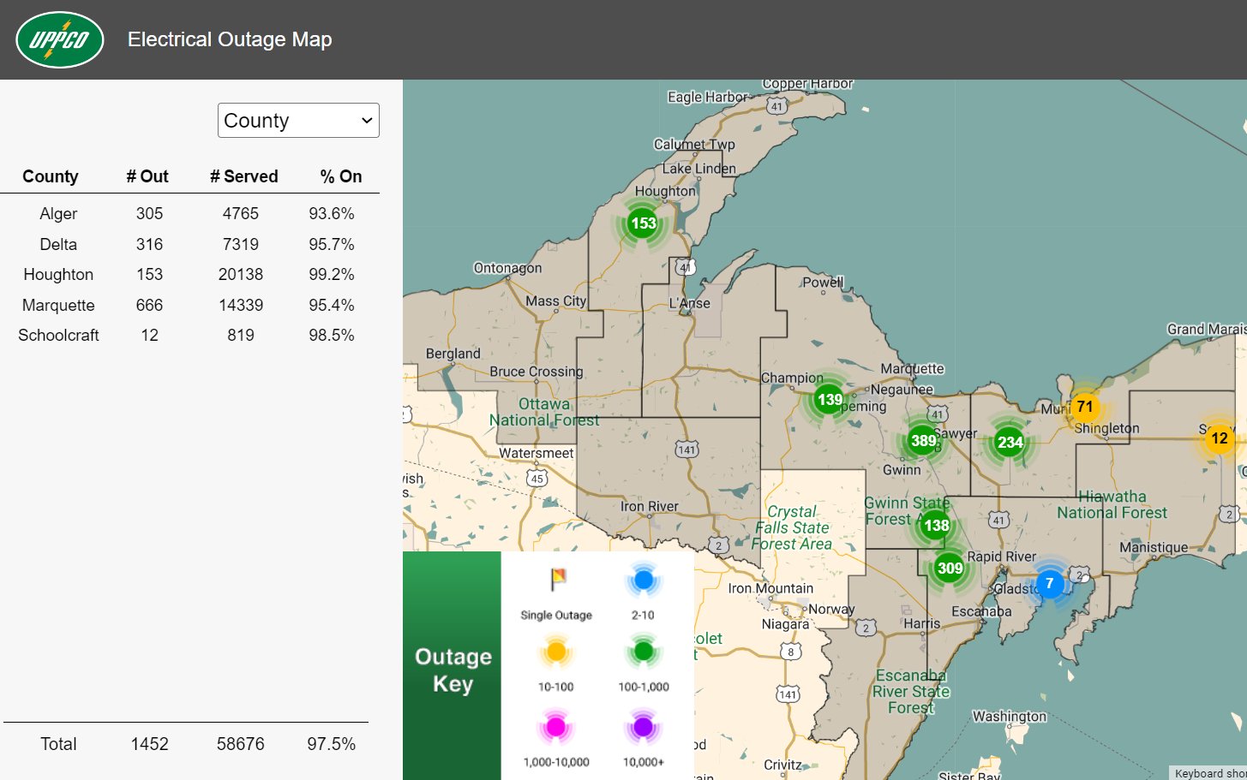
Task: Click Schoolcraft's 819 served value
Action: (x=241, y=336)
